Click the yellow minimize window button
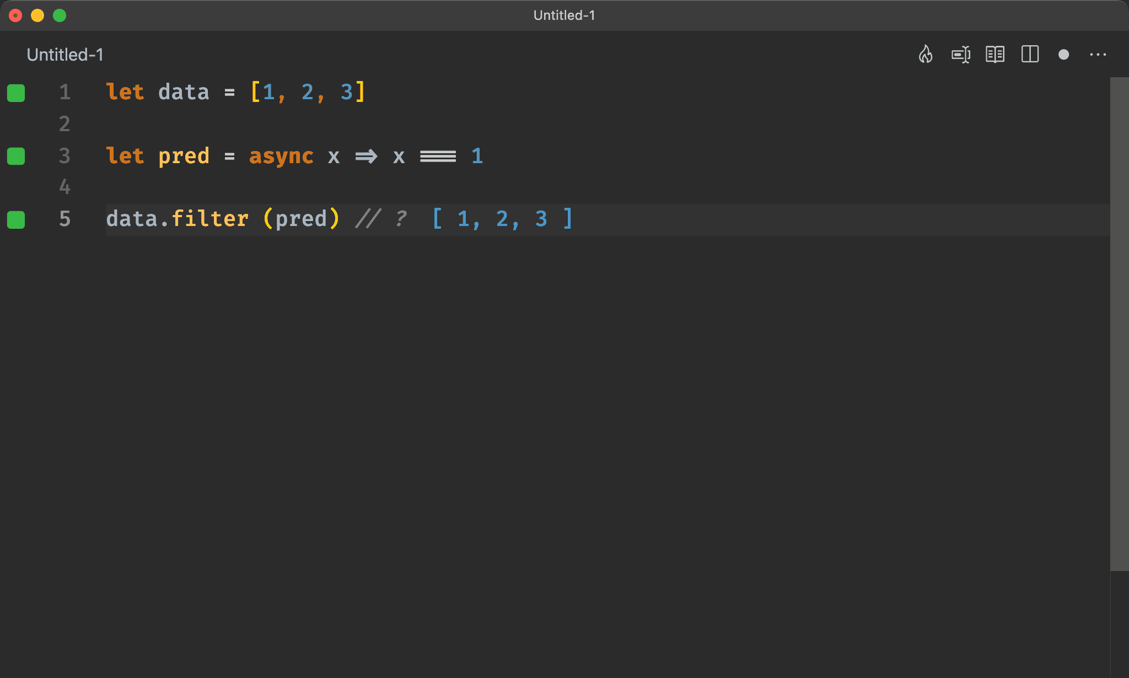Viewport: 1129px width, 678px height. pos(37,15)
